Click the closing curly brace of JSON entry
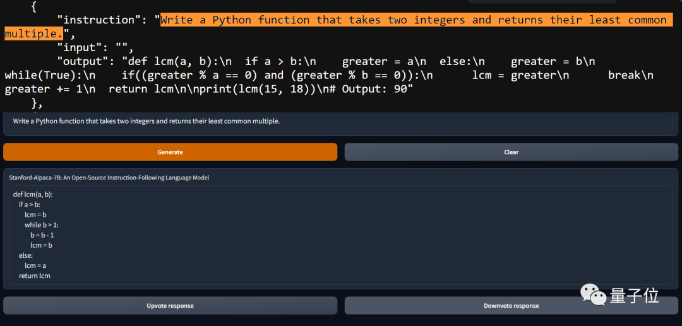The image size is (682, 326). (x=33, y=103)
